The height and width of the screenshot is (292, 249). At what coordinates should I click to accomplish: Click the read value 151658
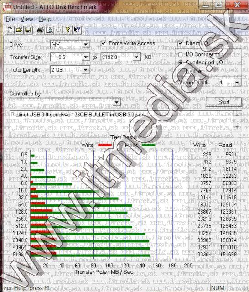[x=228, y=254]
